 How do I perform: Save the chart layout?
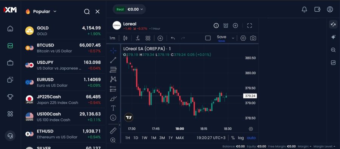coord(221,38)
